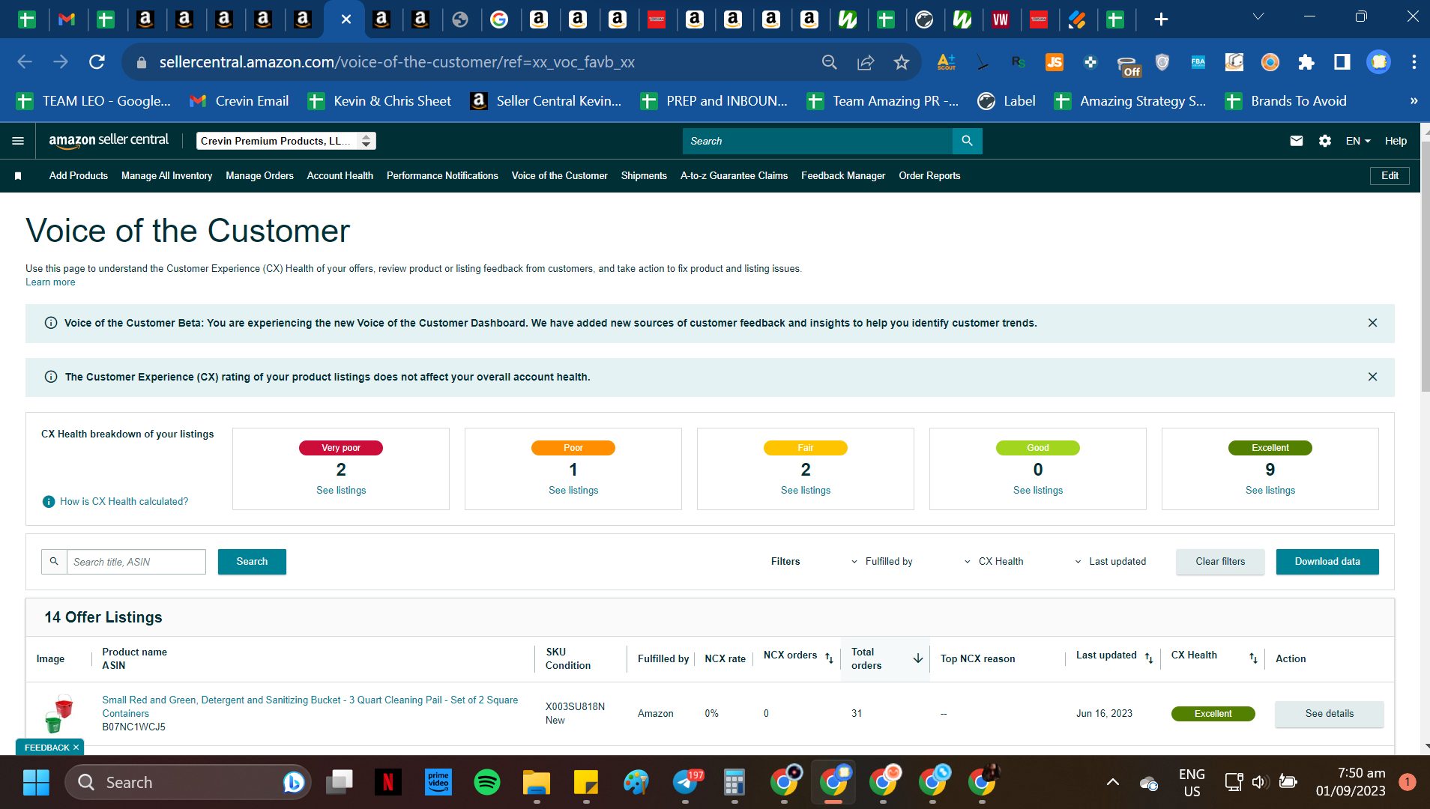Open Chrome extensions puzzle icon
Screen dimensions: 1430x809
click(x=1306, y=62)
